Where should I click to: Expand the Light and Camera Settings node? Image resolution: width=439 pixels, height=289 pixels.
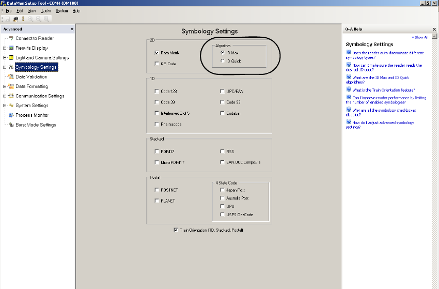(5, 57)
